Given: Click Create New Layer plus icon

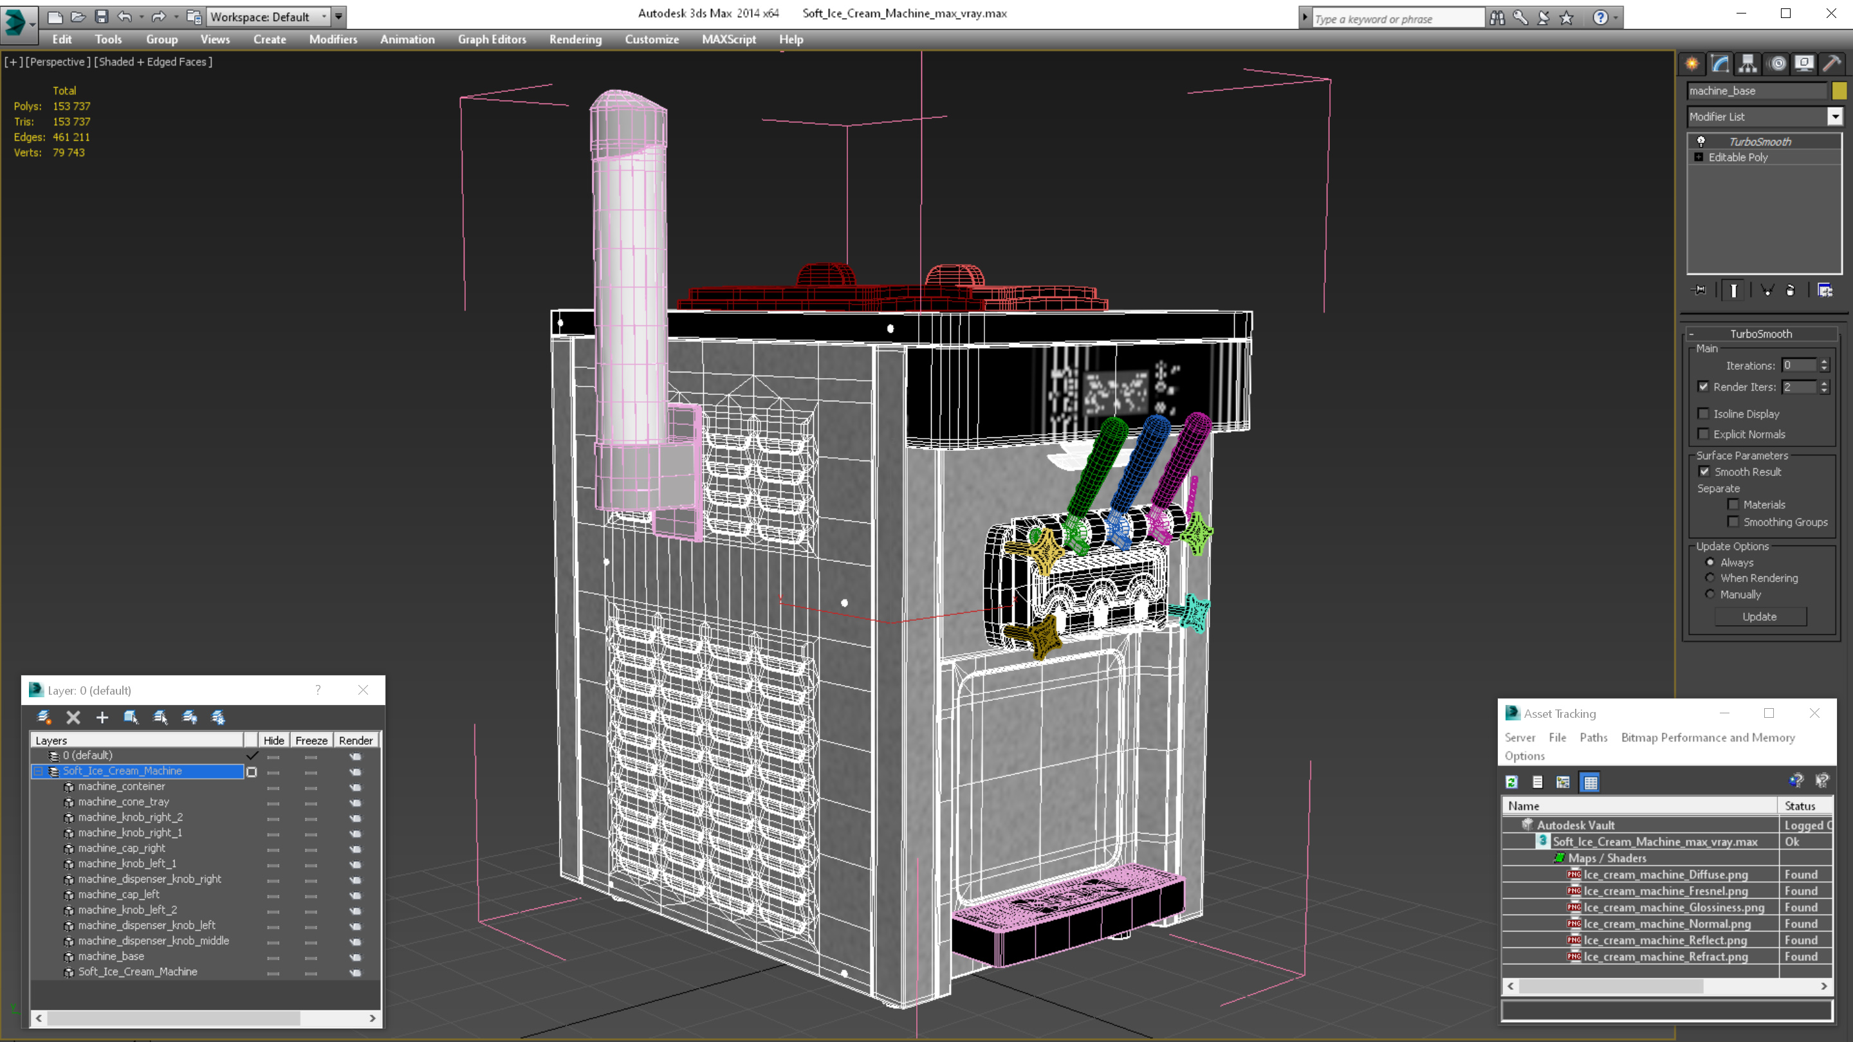Looking at the screenshot, I should [102, 717].
